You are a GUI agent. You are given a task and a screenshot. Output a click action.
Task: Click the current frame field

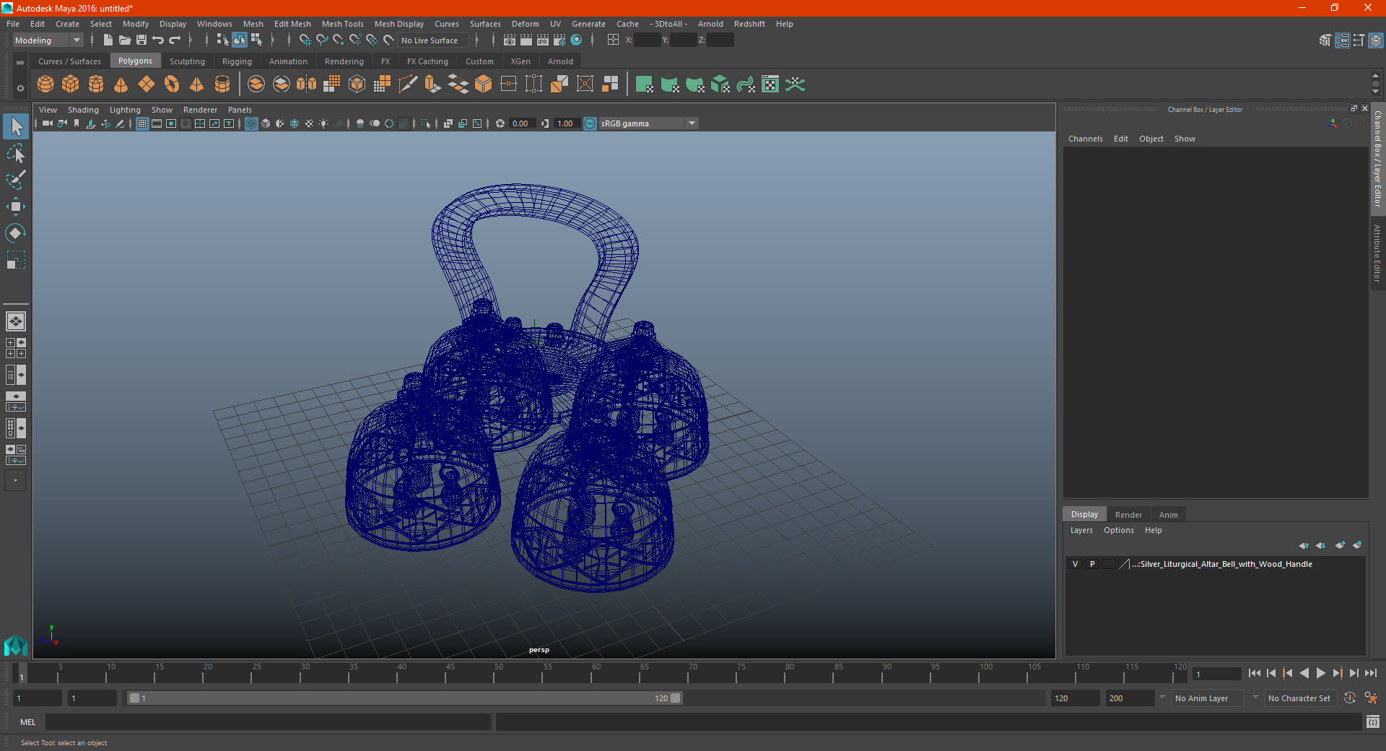pyautogui.click(x=1216, y=674)
